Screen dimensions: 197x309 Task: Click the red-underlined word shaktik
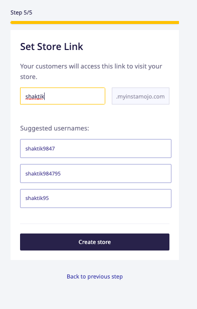(x=35, y=96)
